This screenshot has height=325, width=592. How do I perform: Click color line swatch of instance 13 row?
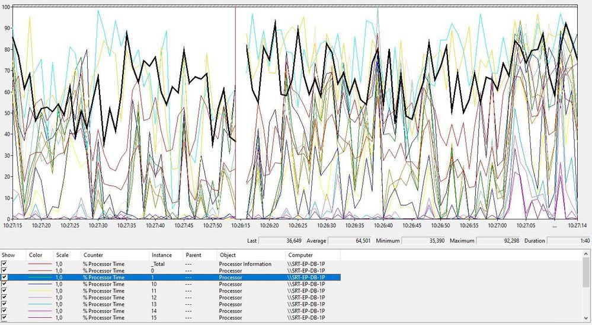pyautogui.click(x=40, y=304)
